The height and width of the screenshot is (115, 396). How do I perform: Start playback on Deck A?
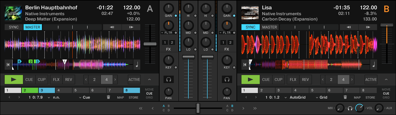tap(14, 79)
